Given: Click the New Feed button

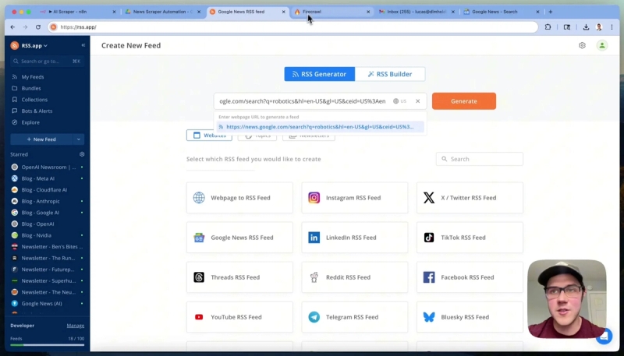Looking at the screenshot, I should pyautogui.click(x=41, y=139).
